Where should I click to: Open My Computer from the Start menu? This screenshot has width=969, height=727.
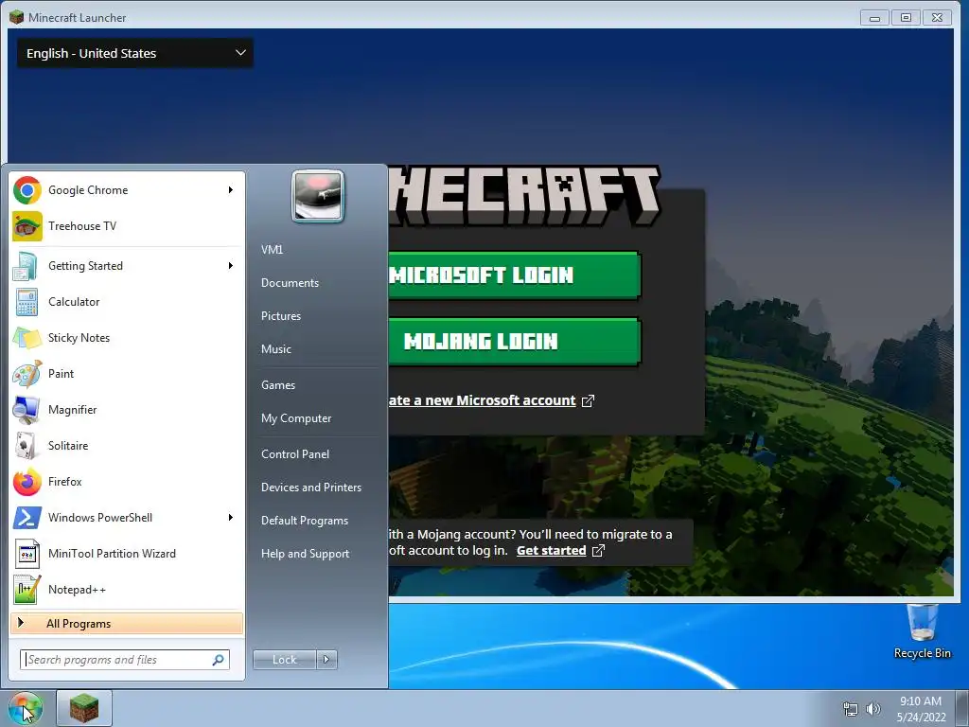point(296,418)
